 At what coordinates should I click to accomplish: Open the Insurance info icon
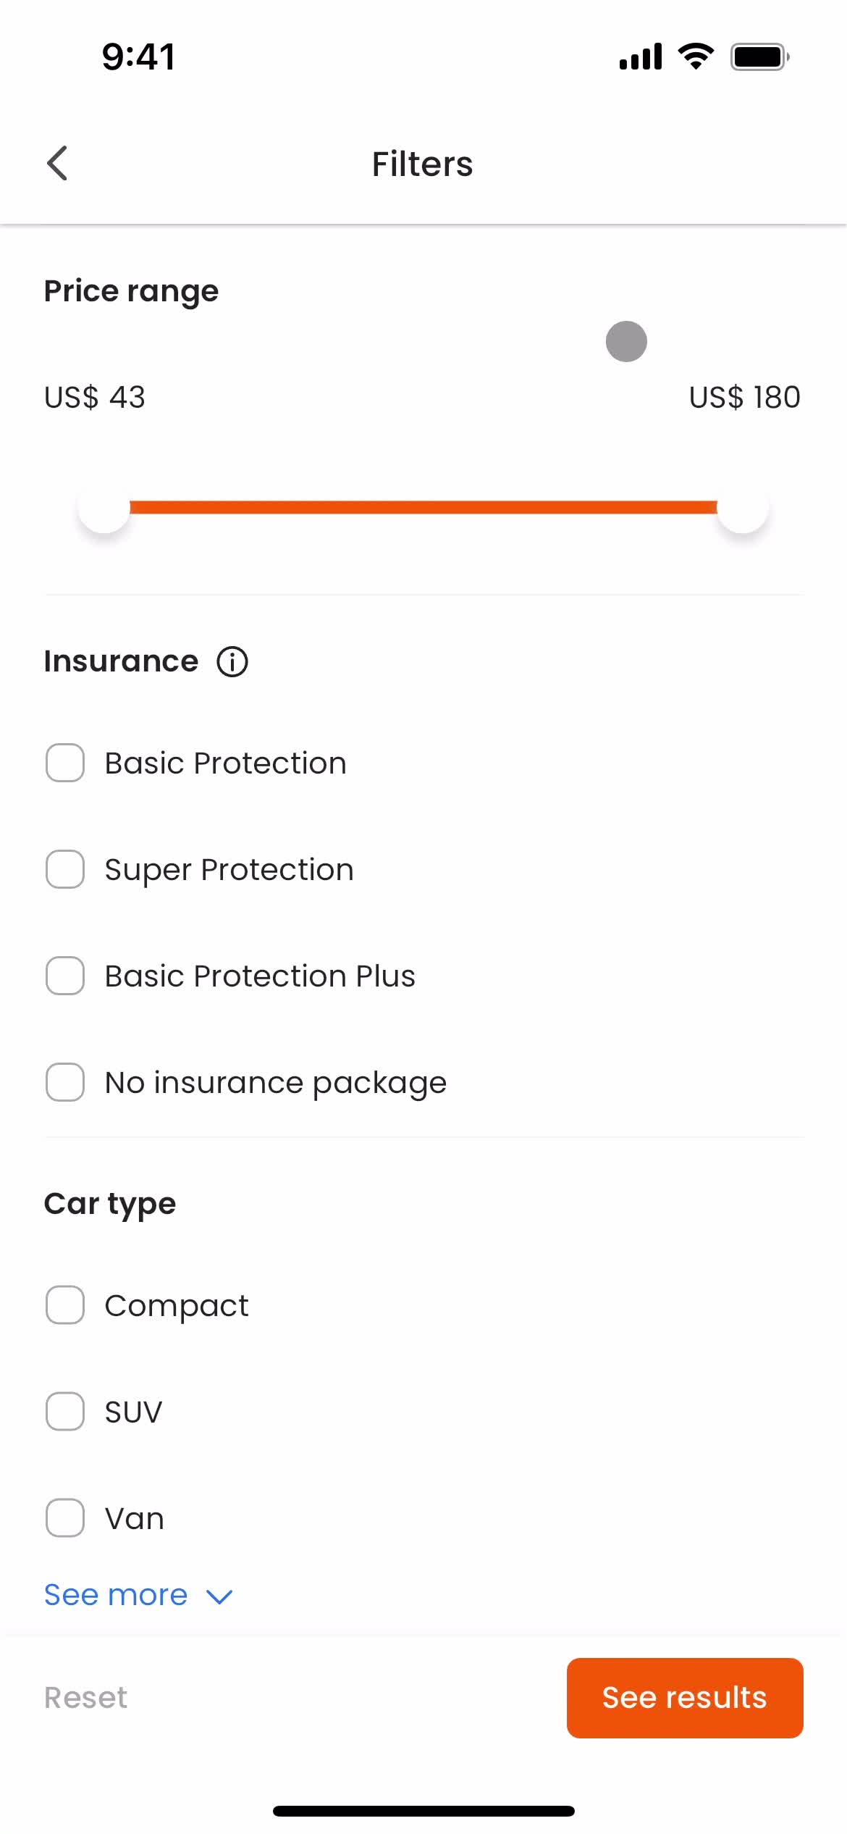(x=232, y=661)
